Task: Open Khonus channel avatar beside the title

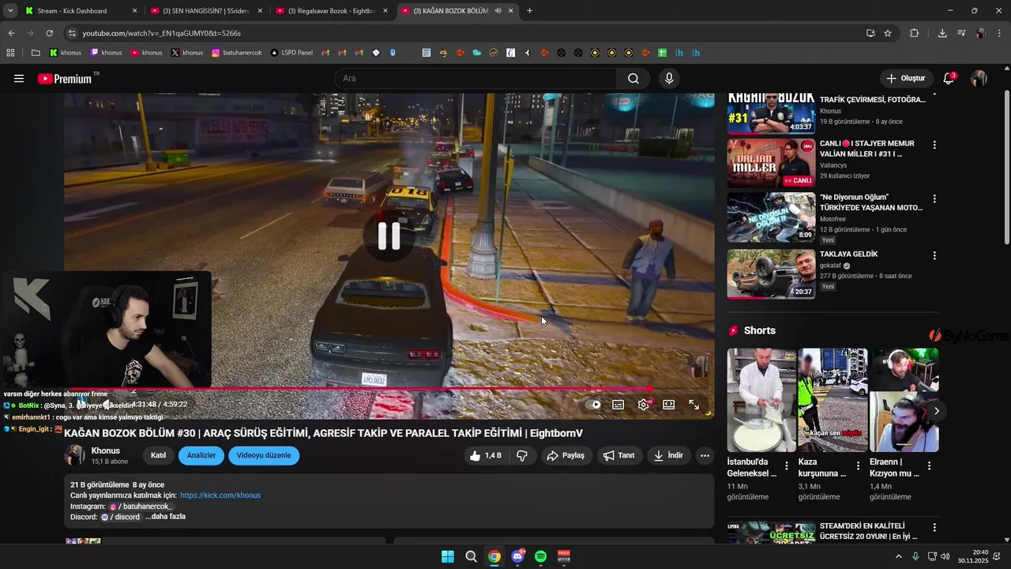Action: (75, 455)
